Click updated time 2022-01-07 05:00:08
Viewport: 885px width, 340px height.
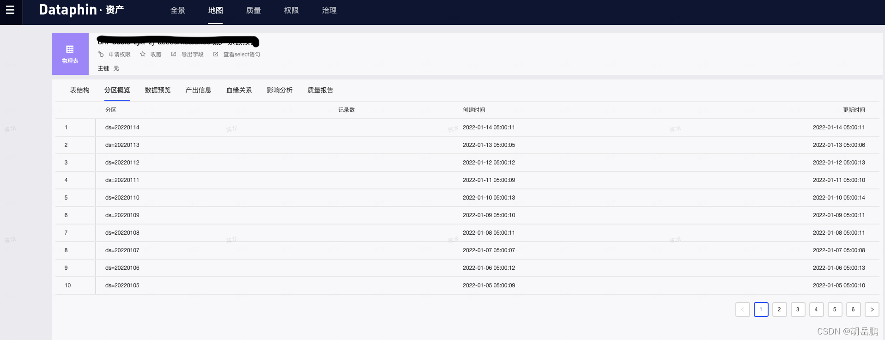pos(839,250)
